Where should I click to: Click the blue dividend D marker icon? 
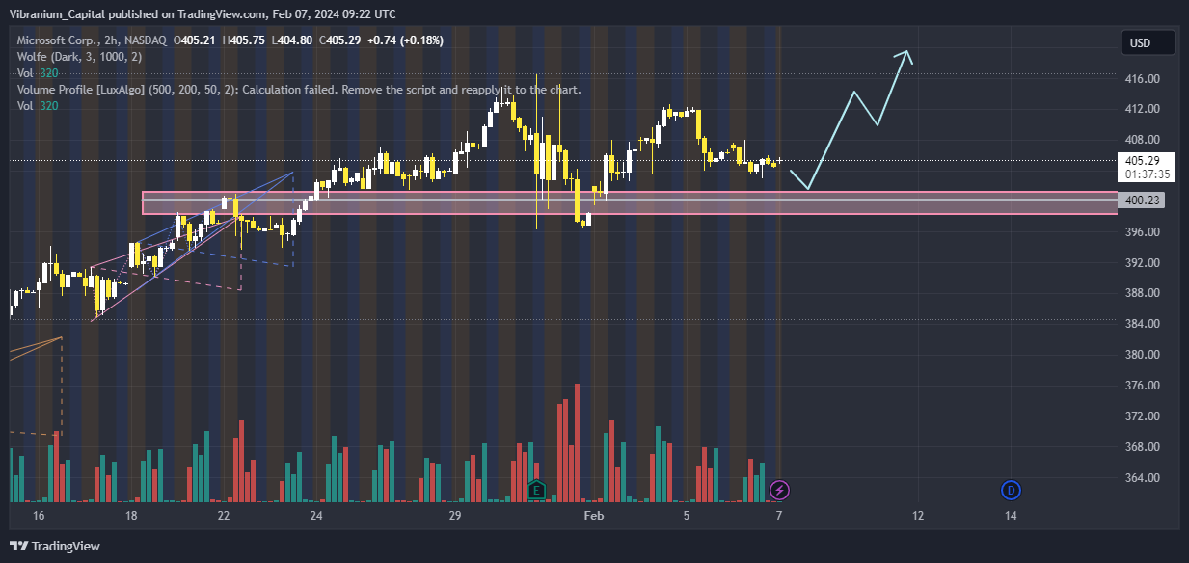pos(1011,490)
